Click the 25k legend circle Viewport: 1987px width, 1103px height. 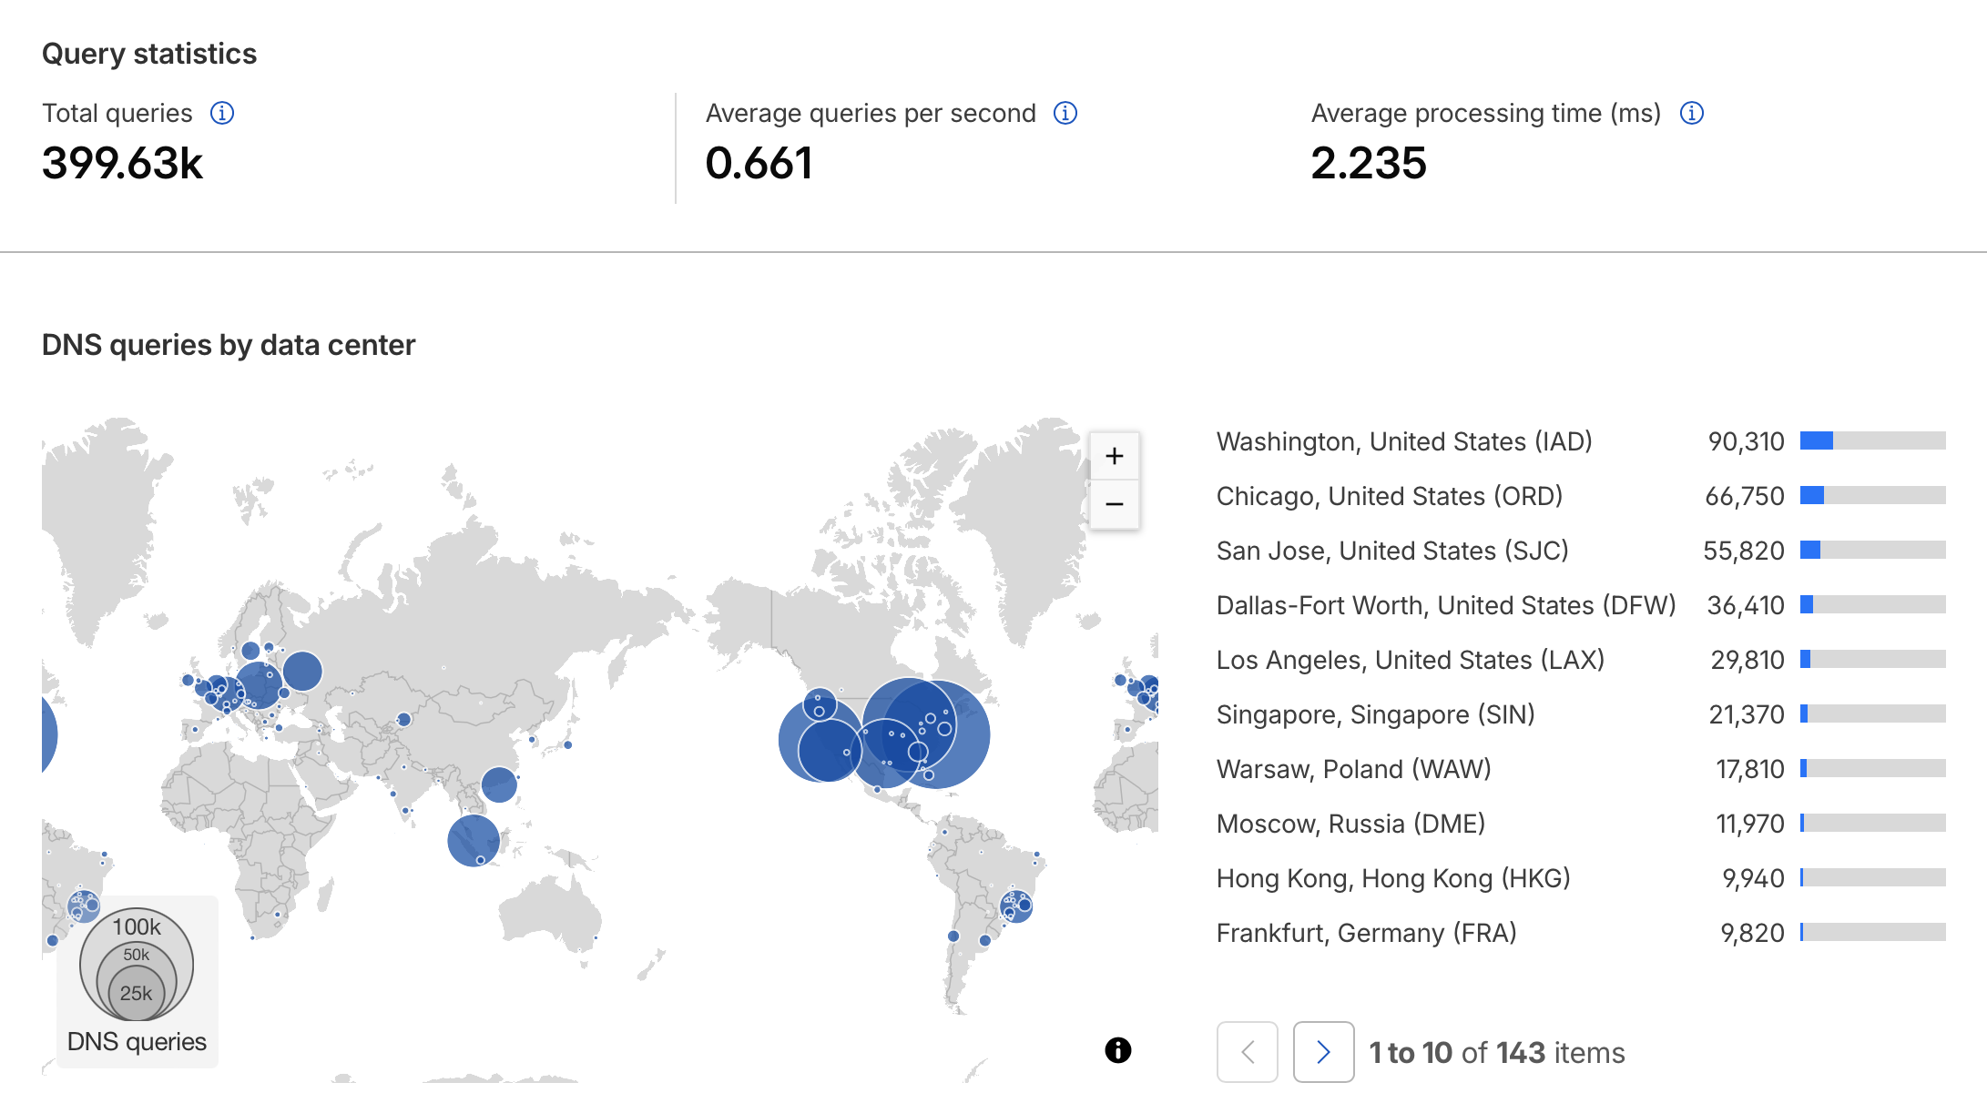[137, 994]
